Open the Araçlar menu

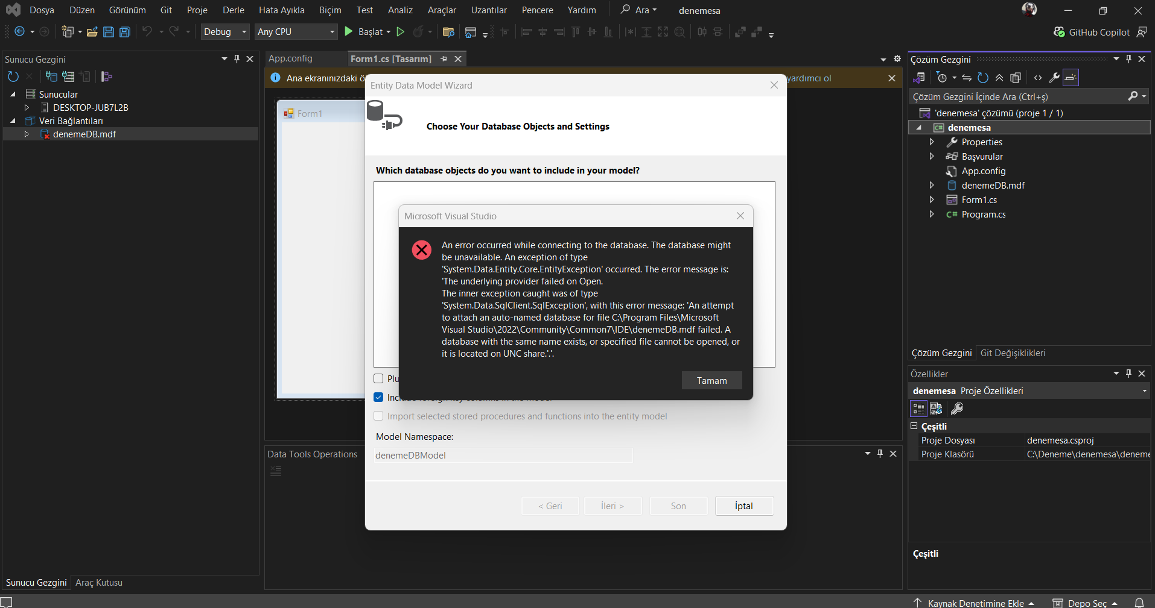pyautogui.click(x=442, y=10)
